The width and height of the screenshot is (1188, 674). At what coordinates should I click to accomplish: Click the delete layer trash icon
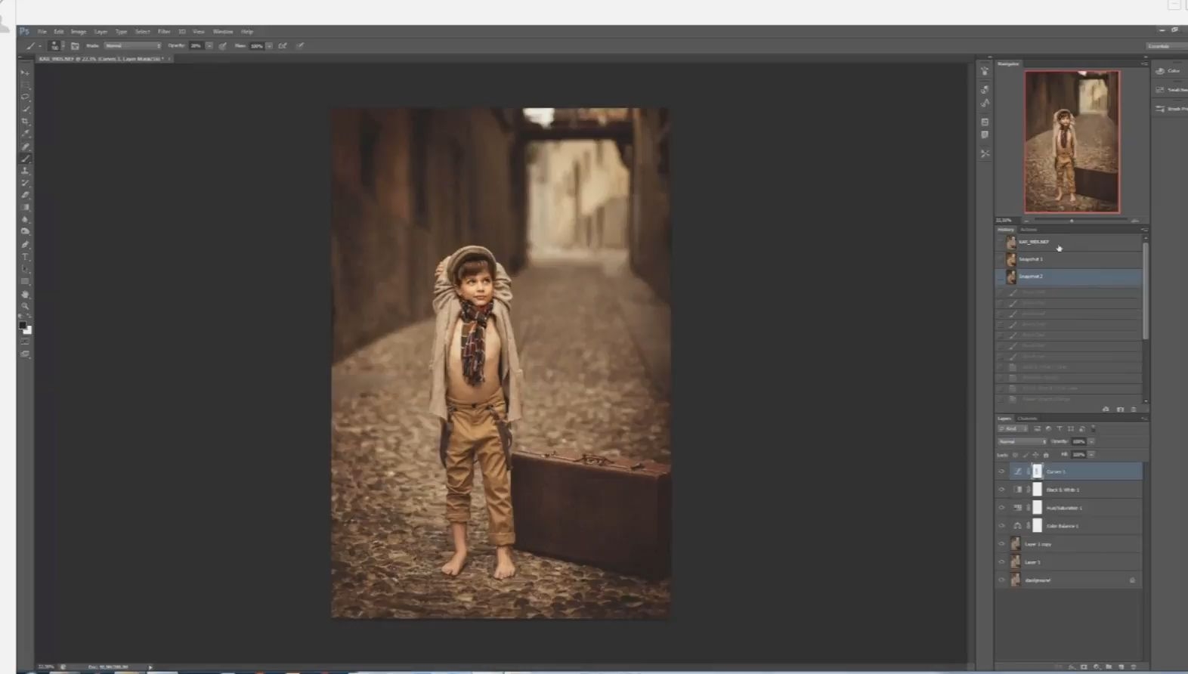coord(1133,666)
